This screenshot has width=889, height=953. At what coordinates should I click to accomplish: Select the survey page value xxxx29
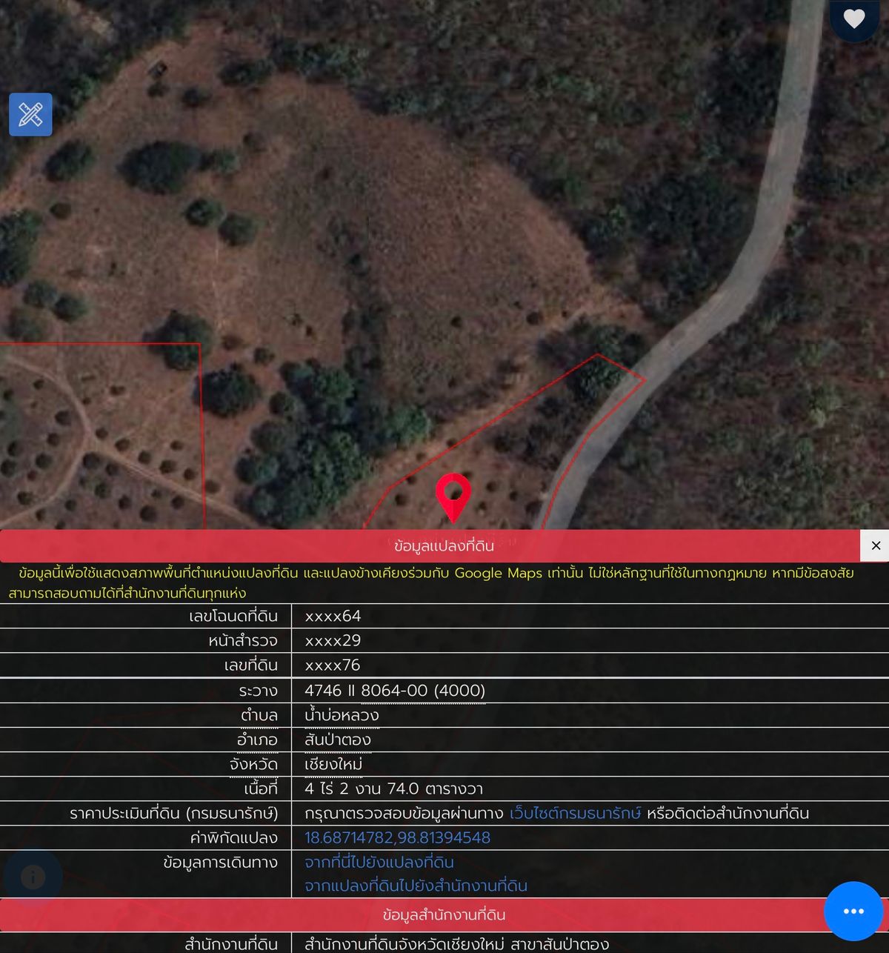point(333,640)
